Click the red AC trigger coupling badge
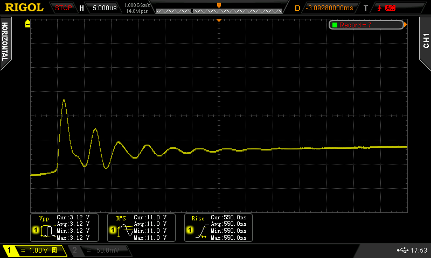This screenshot has height=258, width=431. pyautogui.click(x=390, y=8)
